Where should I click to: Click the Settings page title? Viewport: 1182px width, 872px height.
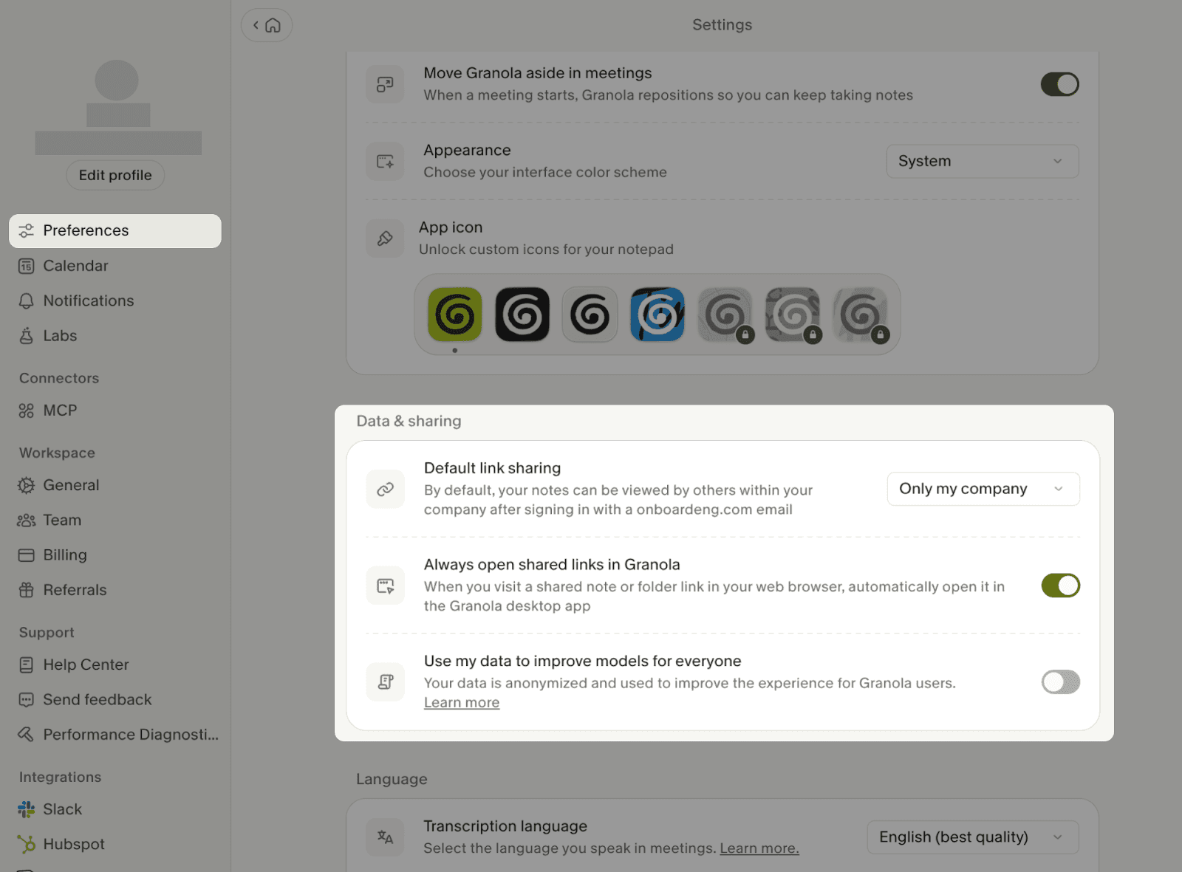[x=722, y=25]
